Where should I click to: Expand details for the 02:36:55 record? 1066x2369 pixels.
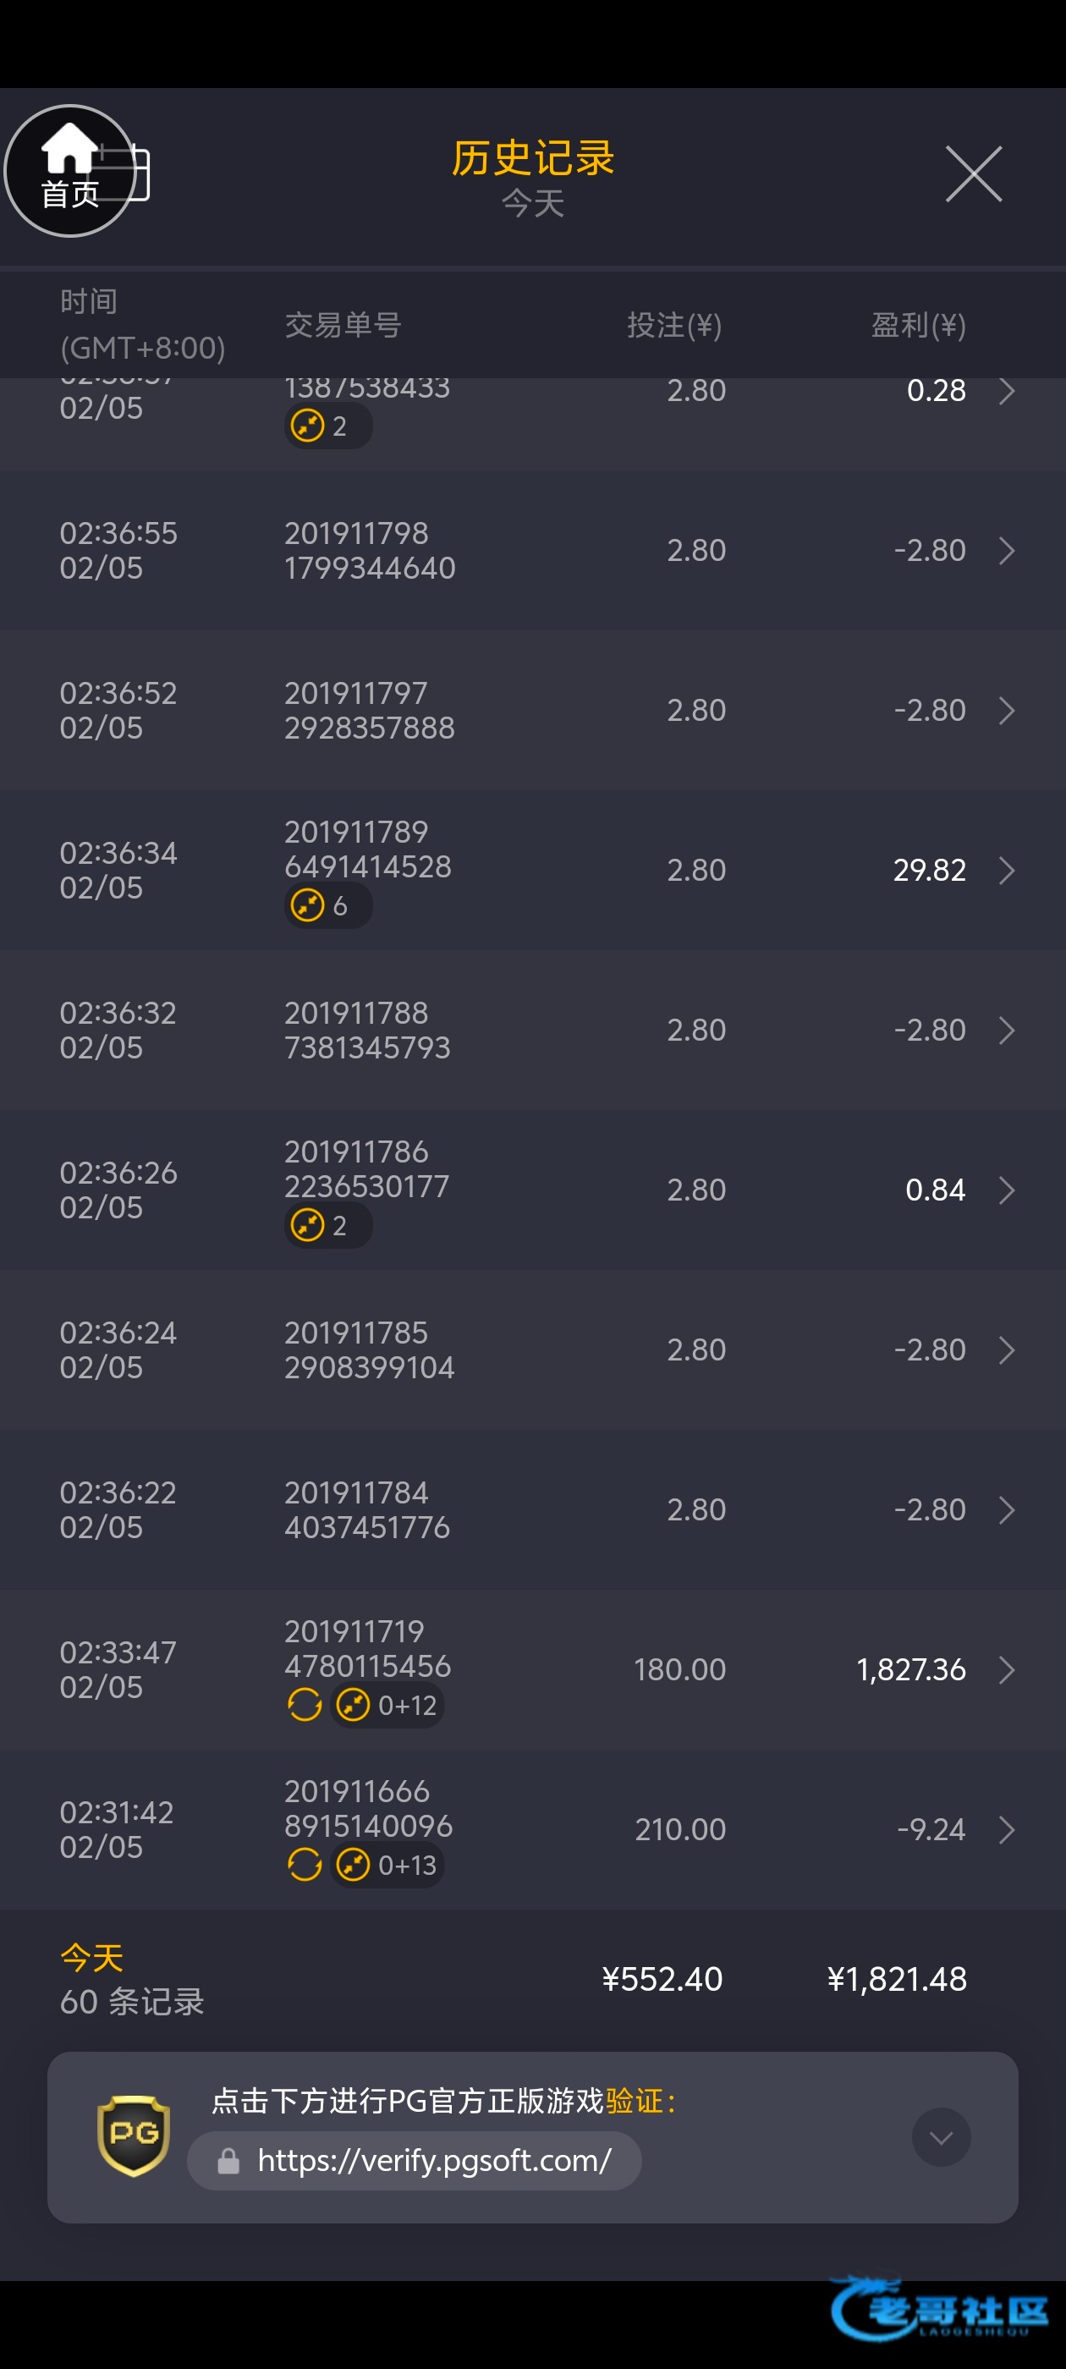(x=1006, y=551)
